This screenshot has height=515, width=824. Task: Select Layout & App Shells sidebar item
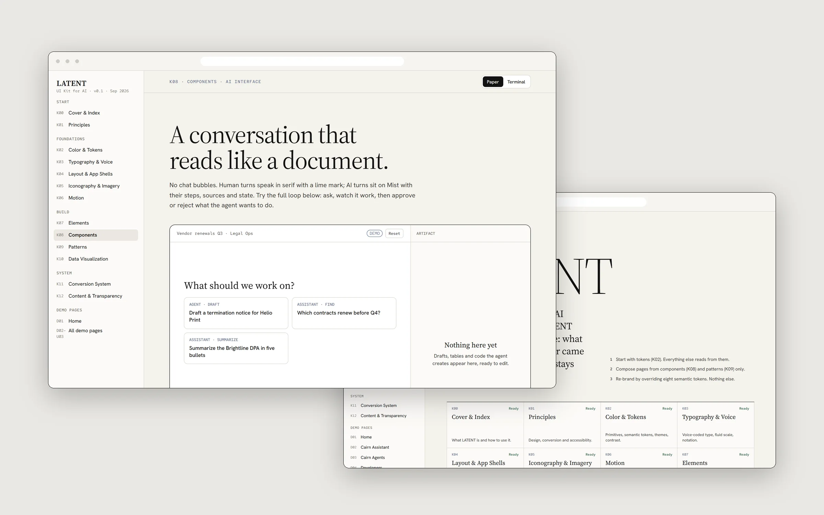click(96, 174)
